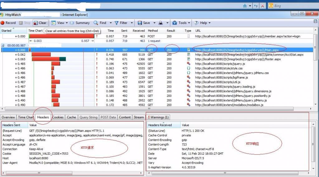
Task: Click the script type icon for jquery.js
Action: pyautogui.click(x=188, y=63)
